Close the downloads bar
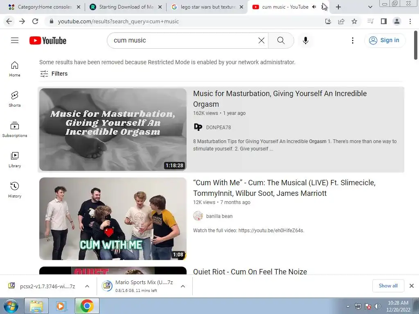Image resolution: width=419 pixels, height=314 pixels. coord(412,286)
